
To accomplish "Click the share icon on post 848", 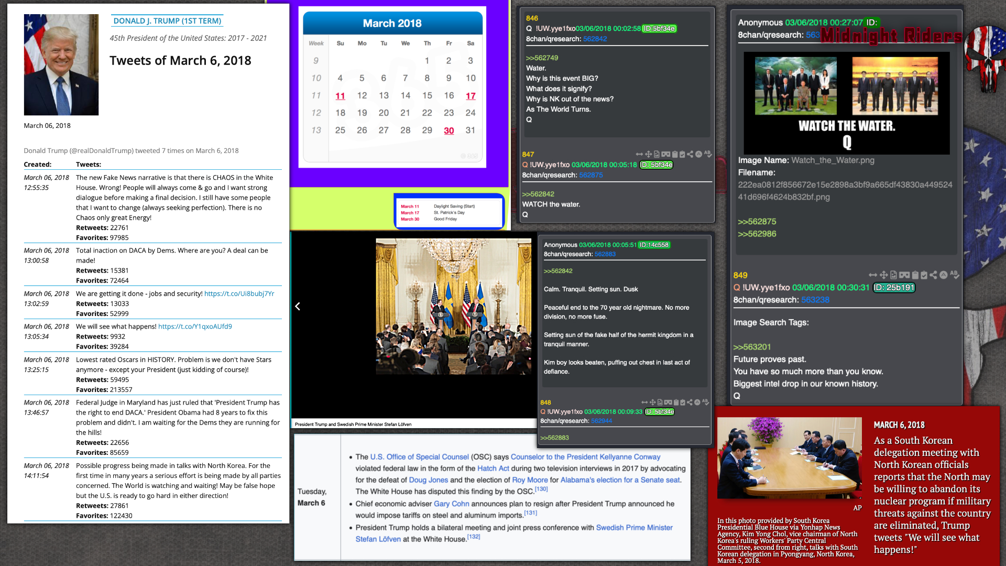I will coord(690,402).
